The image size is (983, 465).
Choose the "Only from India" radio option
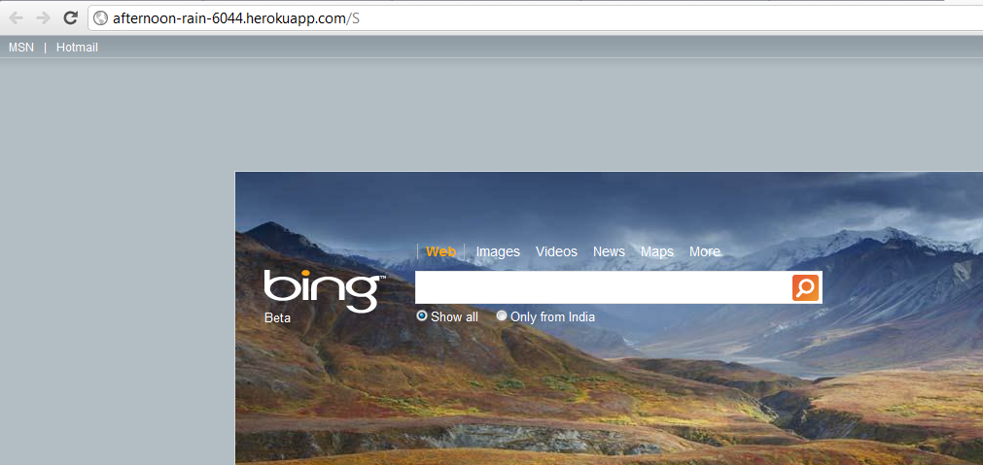[502, 316]
